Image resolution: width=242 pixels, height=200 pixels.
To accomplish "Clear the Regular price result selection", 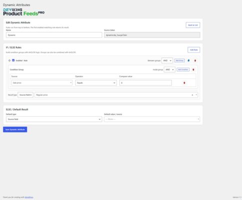I will tap(192, 95).
